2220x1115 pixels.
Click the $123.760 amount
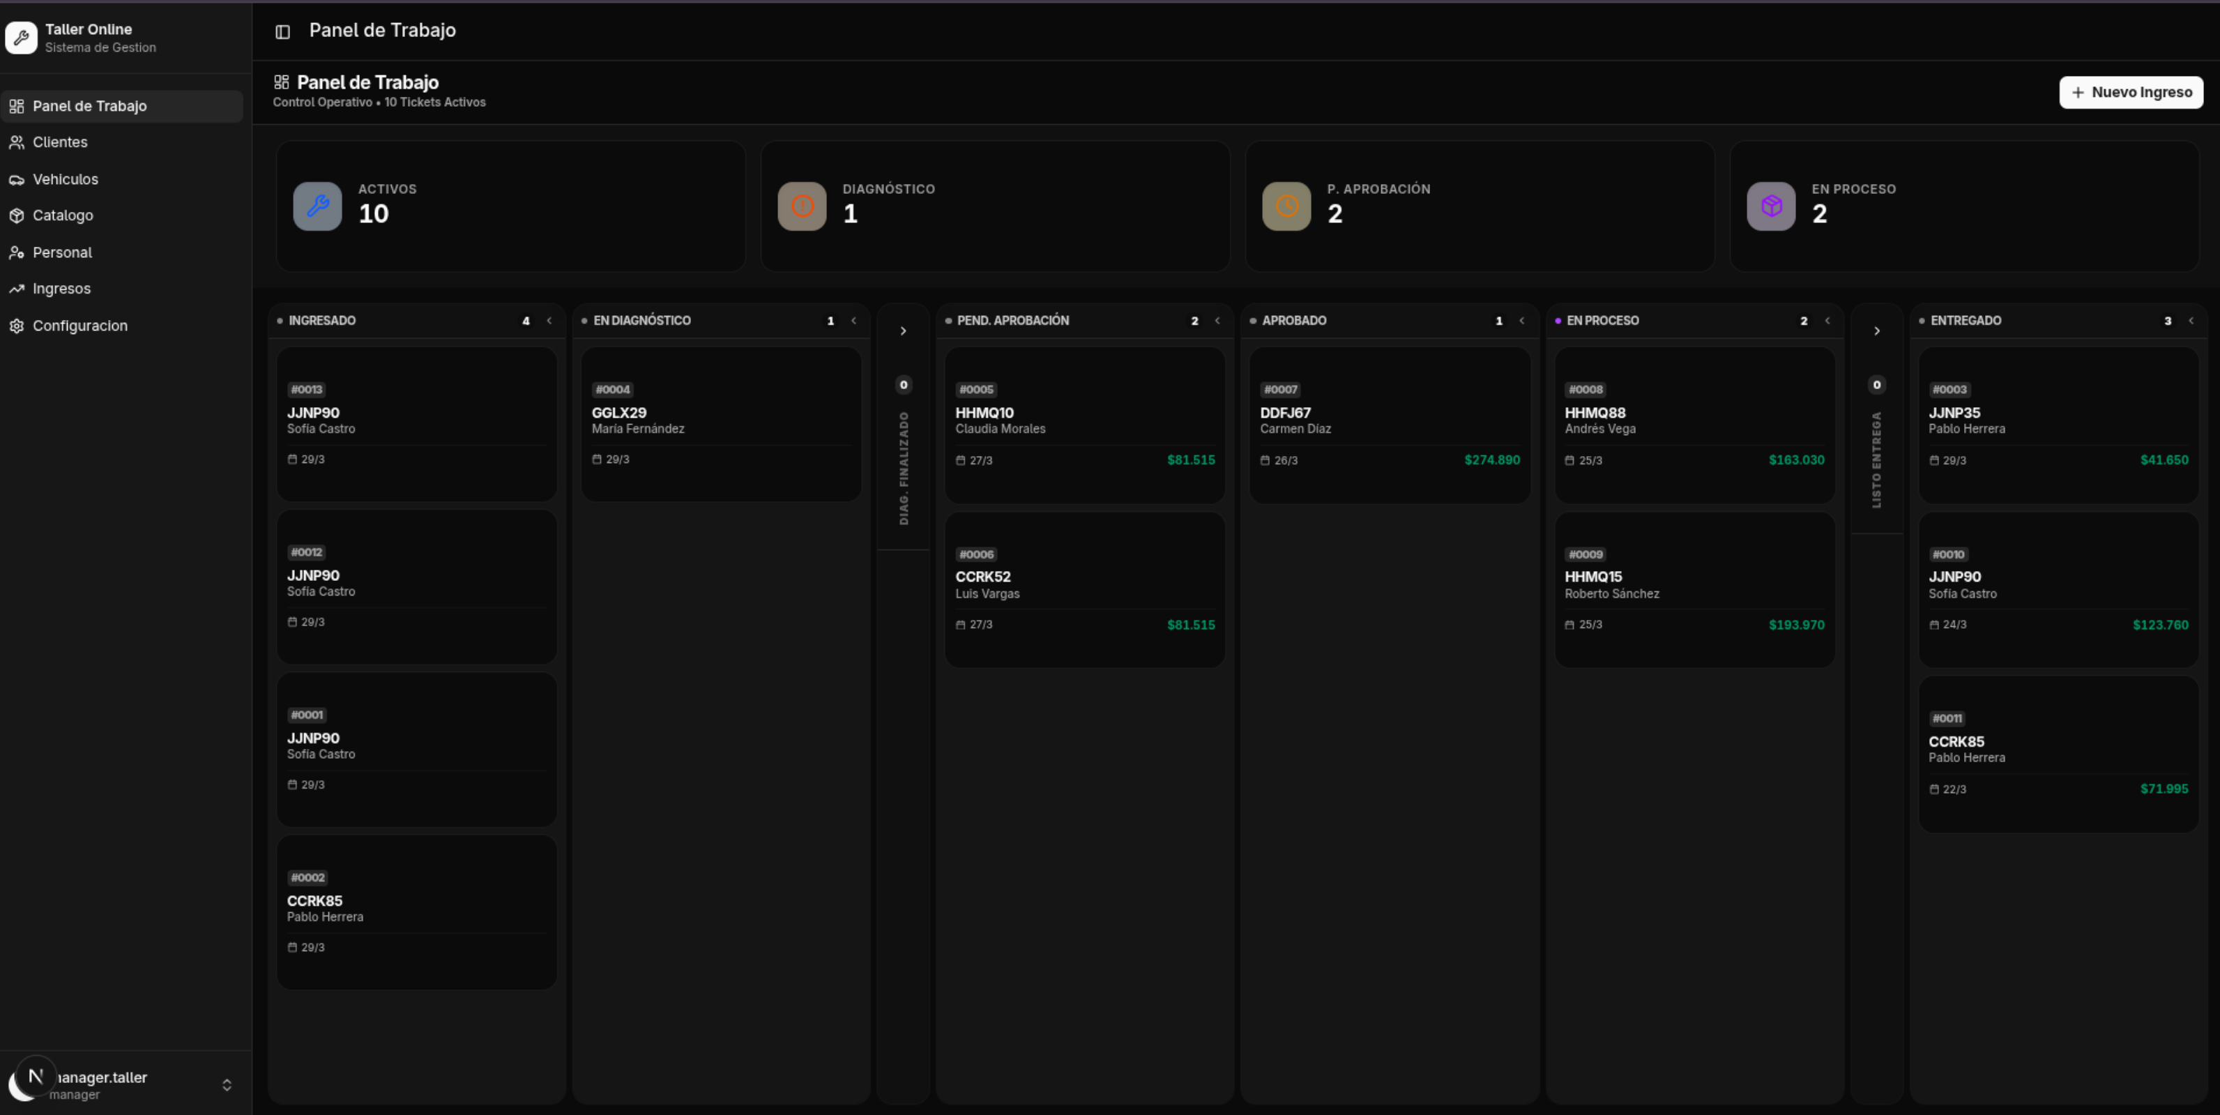click(2159, 625)
